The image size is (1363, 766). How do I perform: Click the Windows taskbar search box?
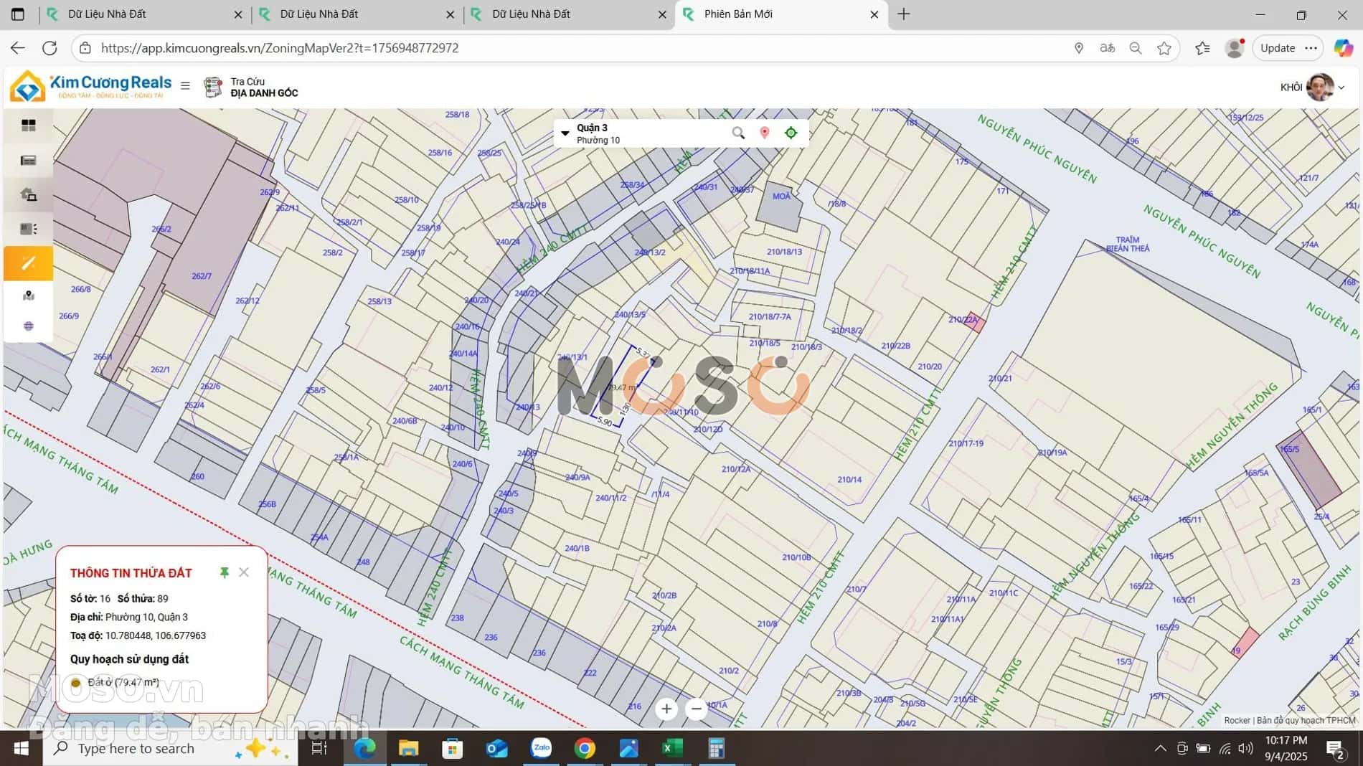[x=170, y=749]
